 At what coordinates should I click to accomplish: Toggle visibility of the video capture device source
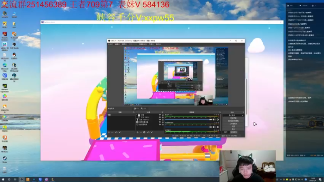pyautogui.click(x=160, y=122)
